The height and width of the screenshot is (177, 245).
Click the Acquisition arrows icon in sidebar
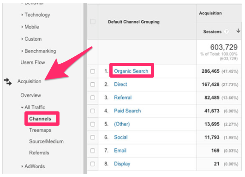[x=8, y=82]
